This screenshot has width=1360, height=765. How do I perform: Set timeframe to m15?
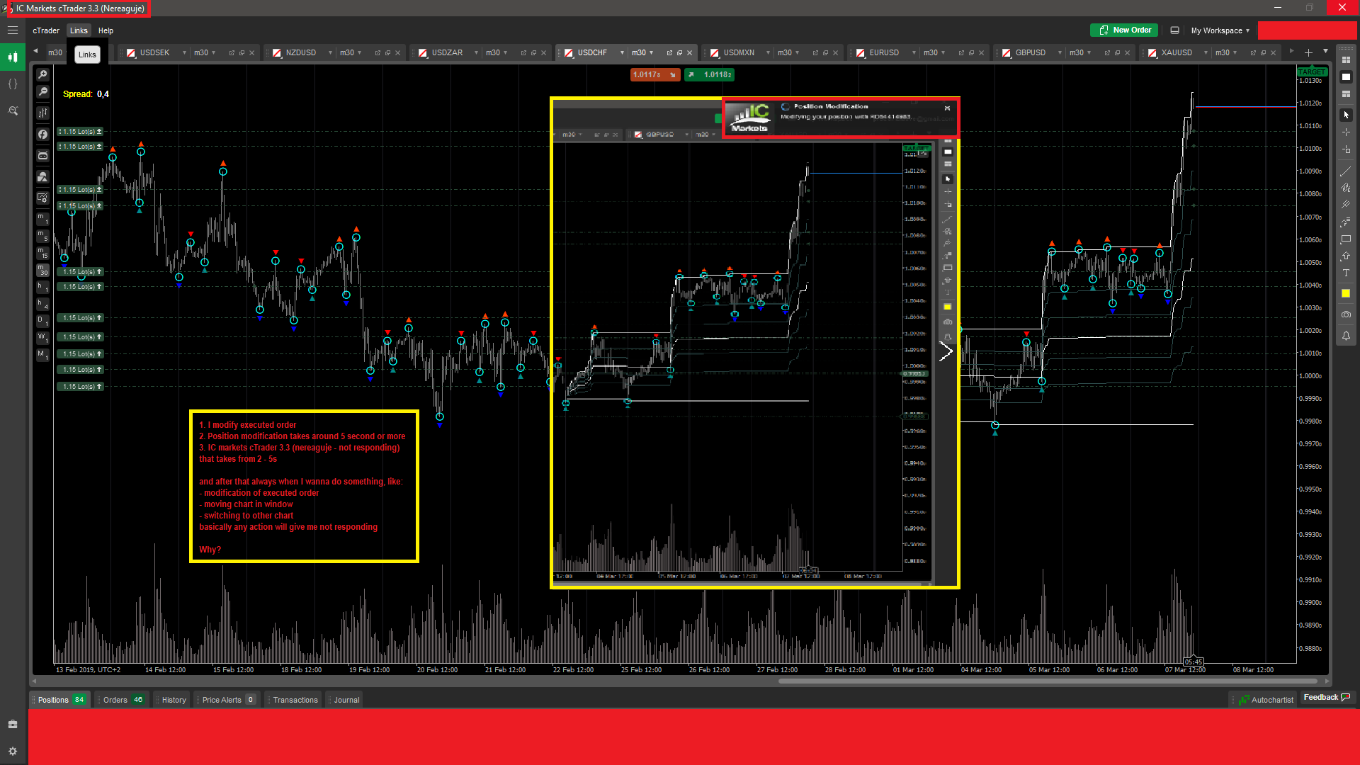pyautogui.click(x=42, y=253)
